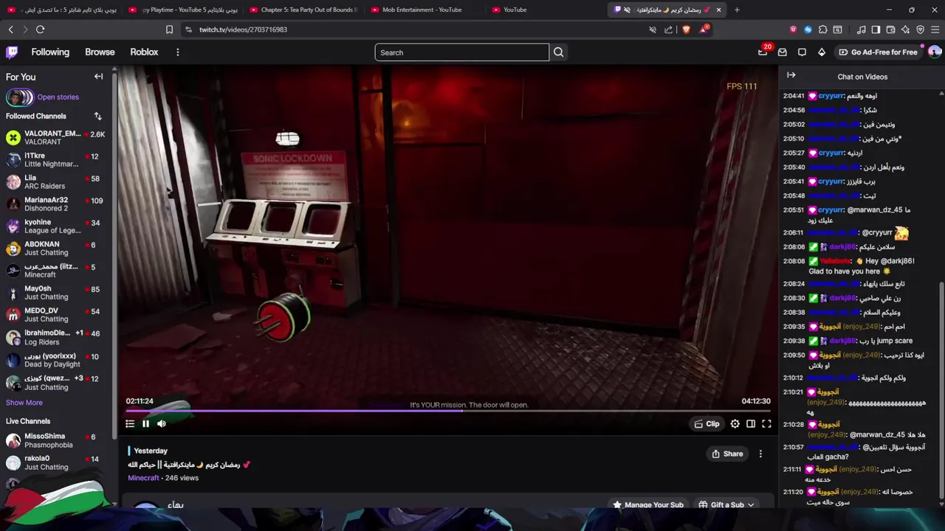
Task: Open Whispers speech bubble icon
Action: [802, 52]
